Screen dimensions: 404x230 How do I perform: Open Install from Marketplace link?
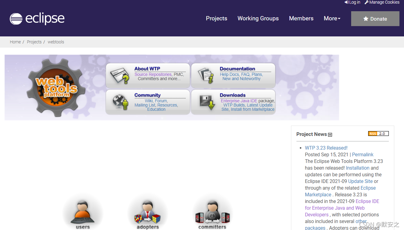253,109
